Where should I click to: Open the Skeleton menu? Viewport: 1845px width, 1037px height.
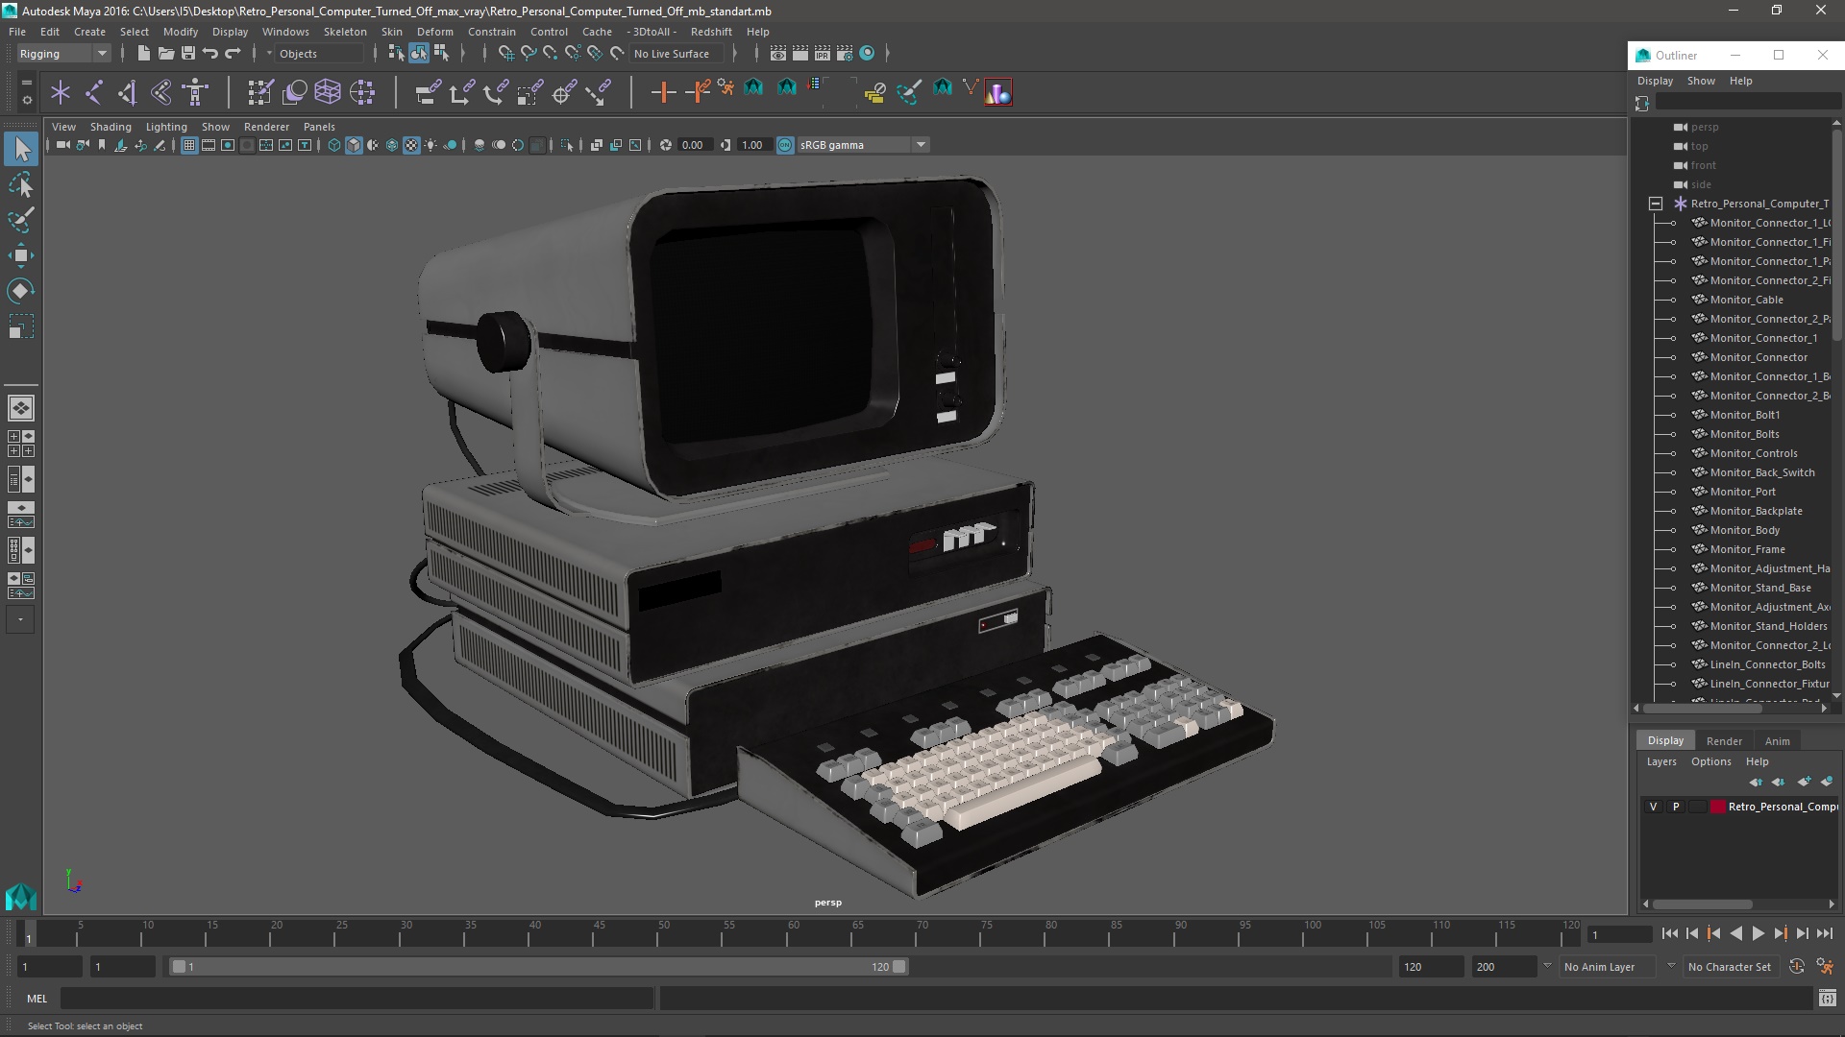click(x=344, y=32)
